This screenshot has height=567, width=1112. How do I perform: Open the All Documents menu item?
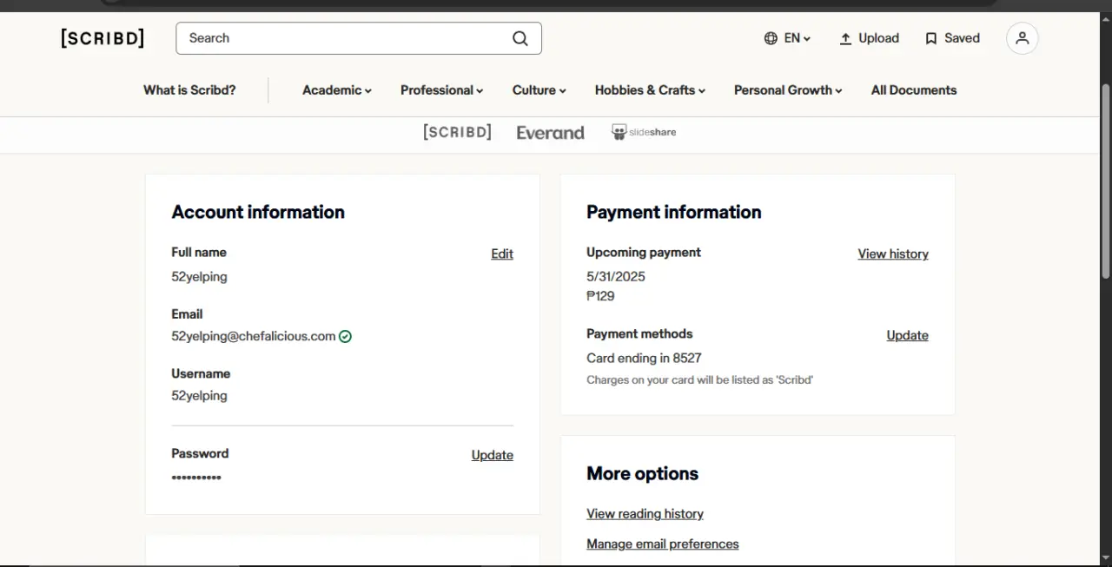pyautogui.click(x=914, y=90)
